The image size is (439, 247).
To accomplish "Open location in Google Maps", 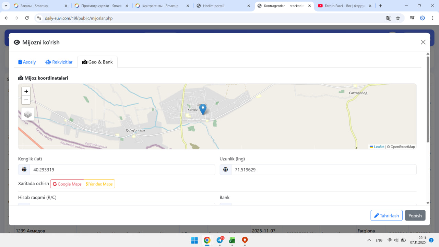I will pos(67,184).
